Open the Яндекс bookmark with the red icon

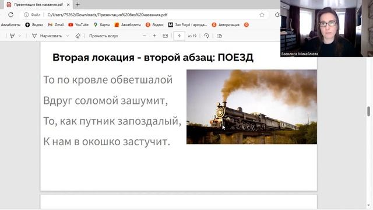coord(154,24)
